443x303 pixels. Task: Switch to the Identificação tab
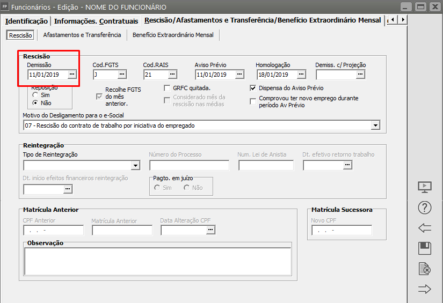tap(26, 21)
